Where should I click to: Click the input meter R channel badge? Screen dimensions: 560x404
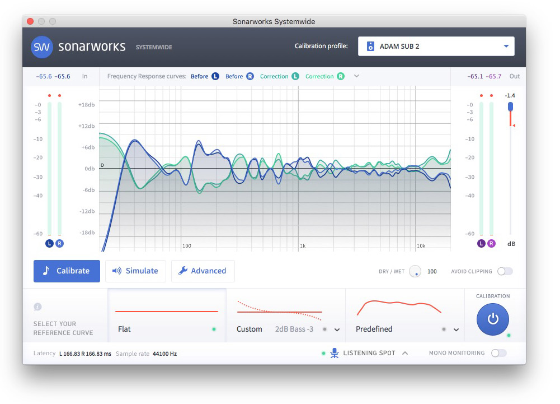click(60, 244)
